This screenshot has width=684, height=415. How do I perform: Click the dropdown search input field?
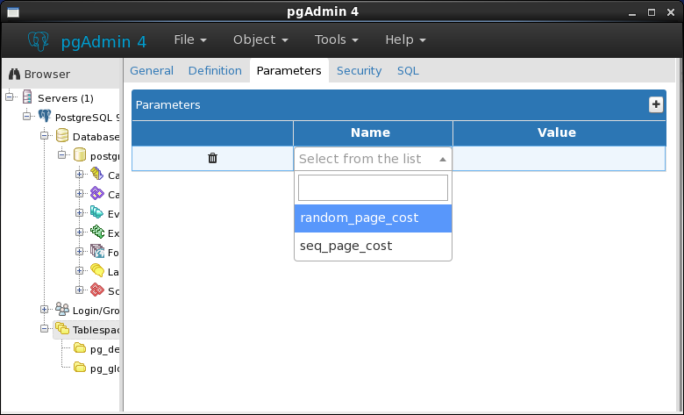point(373,188)
